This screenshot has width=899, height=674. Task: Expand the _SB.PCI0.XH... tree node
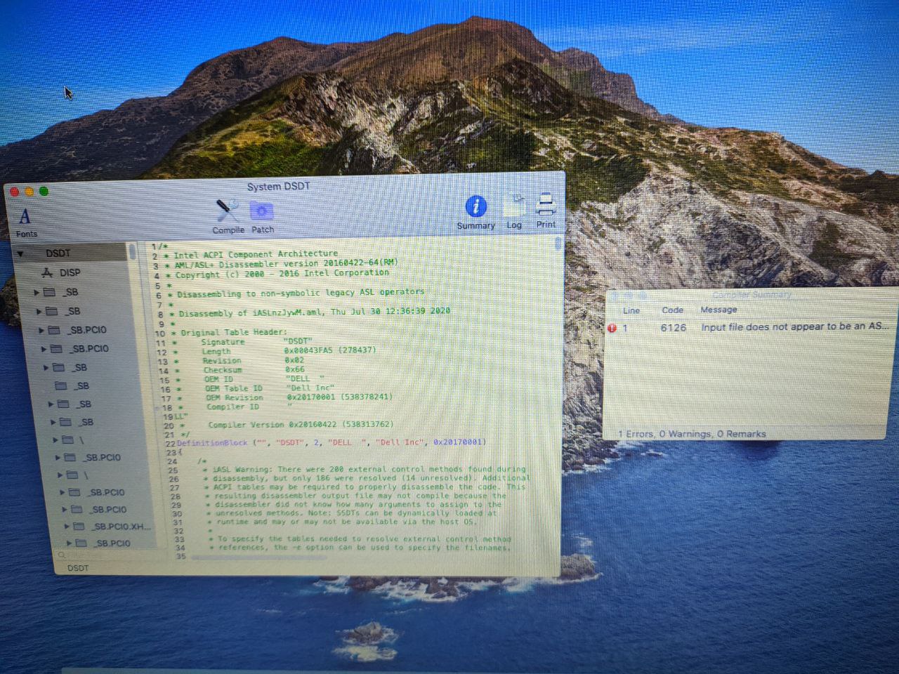point(67,526)
